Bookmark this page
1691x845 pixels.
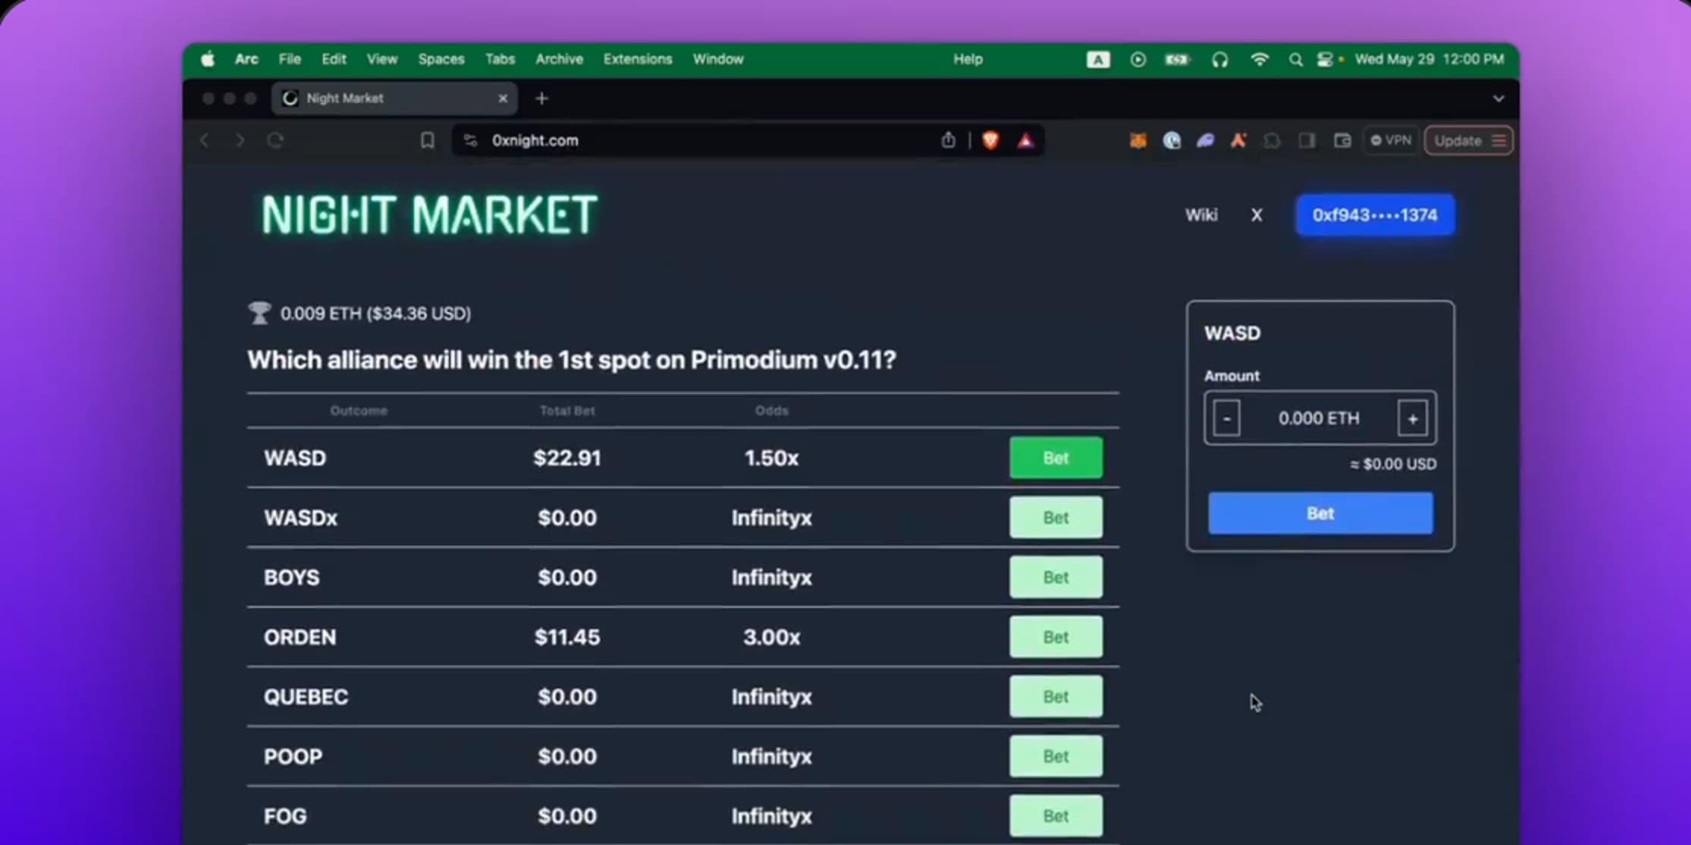click(428, 140)
